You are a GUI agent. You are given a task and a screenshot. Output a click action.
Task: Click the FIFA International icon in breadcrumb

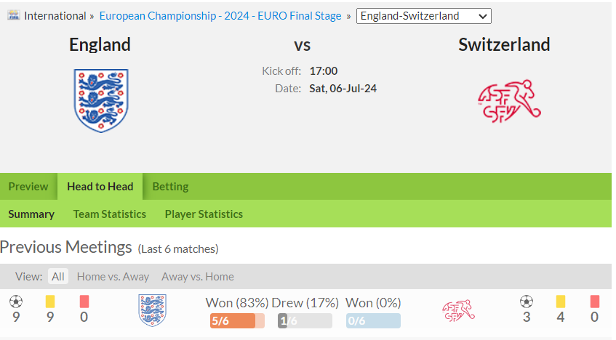pyautogui.click(x=13, y=15)
